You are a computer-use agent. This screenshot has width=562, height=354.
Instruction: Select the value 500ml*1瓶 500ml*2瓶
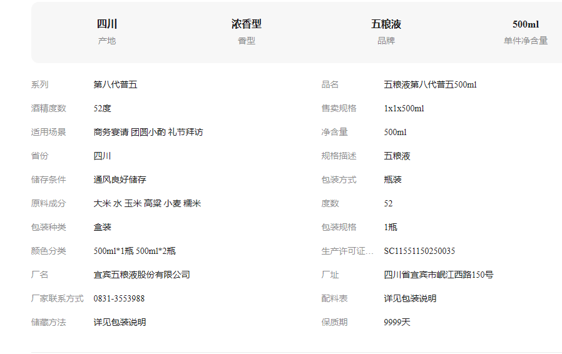(135, 251)
